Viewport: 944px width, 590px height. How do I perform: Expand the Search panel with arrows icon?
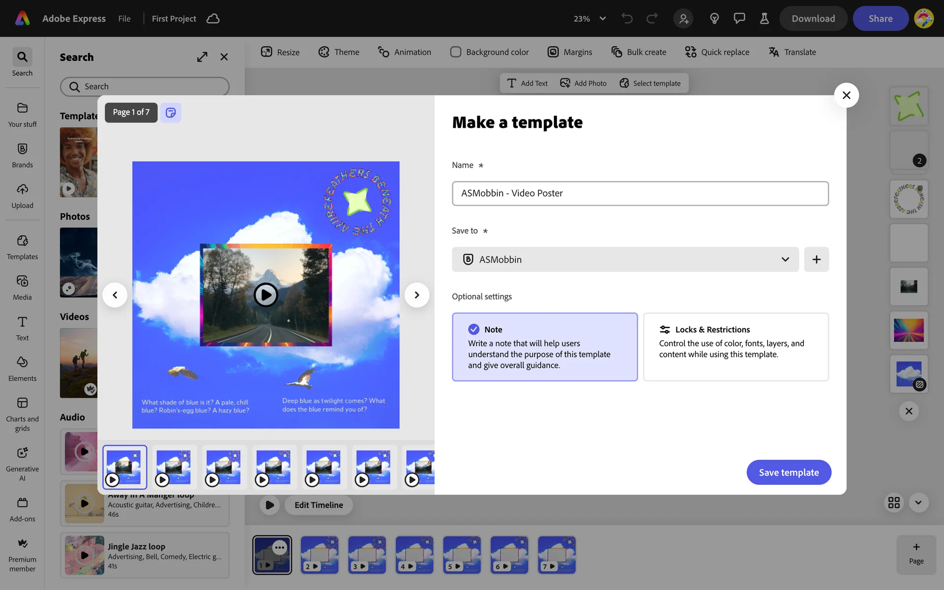click(x=202, y=57)
